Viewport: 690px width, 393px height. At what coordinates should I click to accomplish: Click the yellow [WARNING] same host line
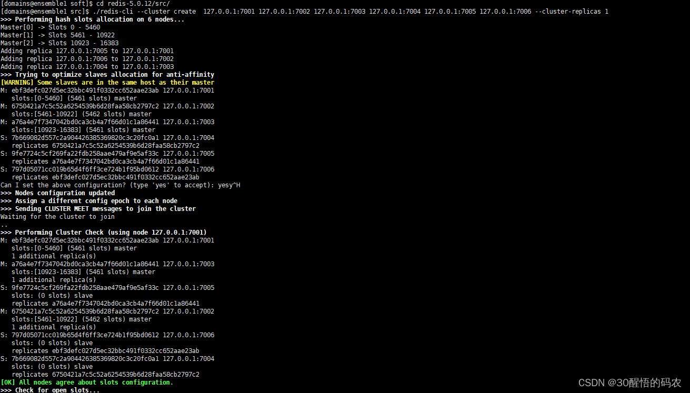(x=107, y=83)
